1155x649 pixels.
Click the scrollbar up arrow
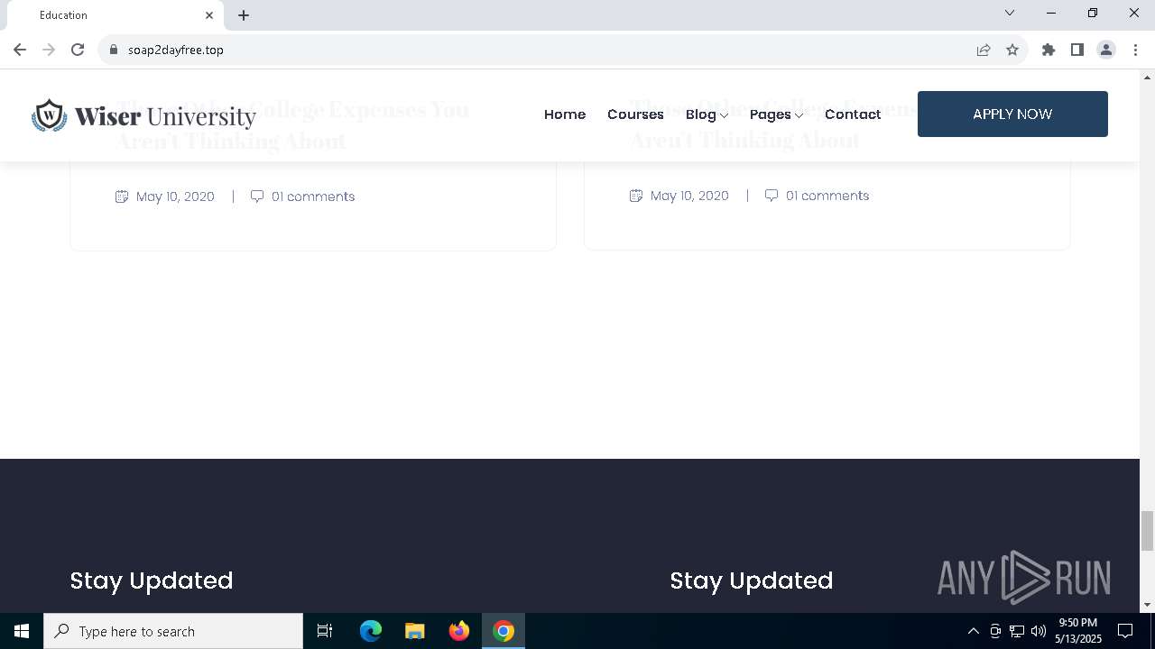click(x=1147, y=78)
